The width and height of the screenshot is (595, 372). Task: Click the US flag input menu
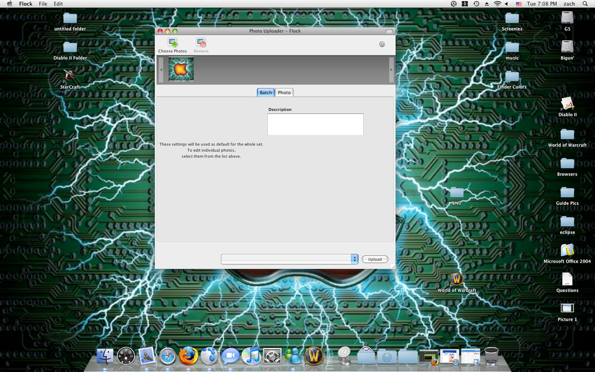(x=518, y=4)
